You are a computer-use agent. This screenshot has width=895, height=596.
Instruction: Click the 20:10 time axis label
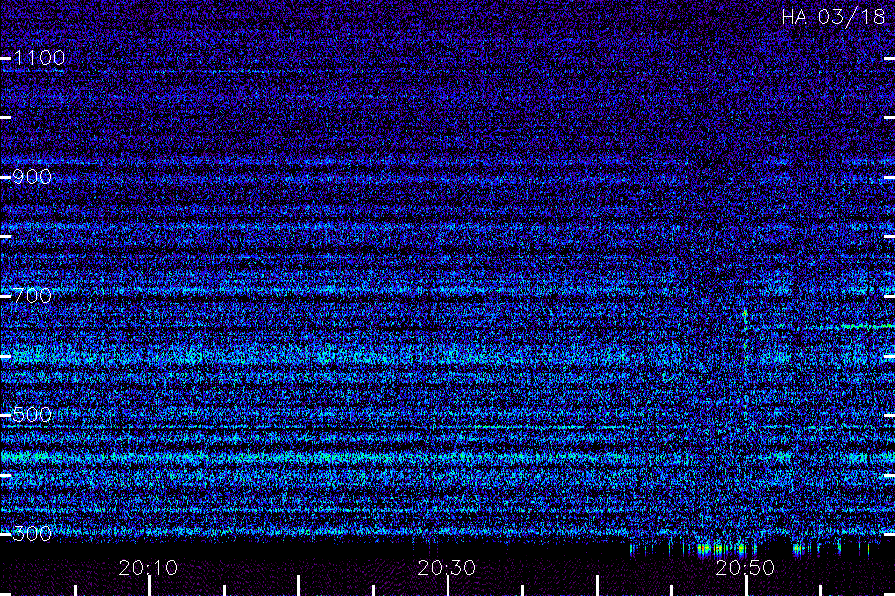tap(148, 568)
